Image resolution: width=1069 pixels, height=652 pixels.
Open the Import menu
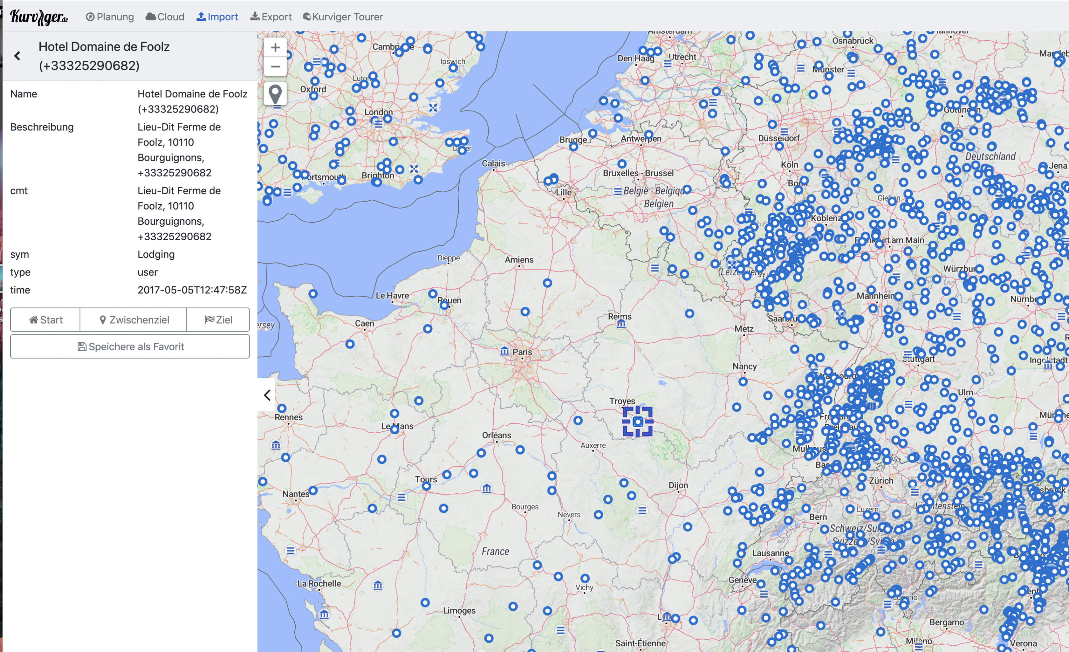pyautogui.click(x=217, y=17)
